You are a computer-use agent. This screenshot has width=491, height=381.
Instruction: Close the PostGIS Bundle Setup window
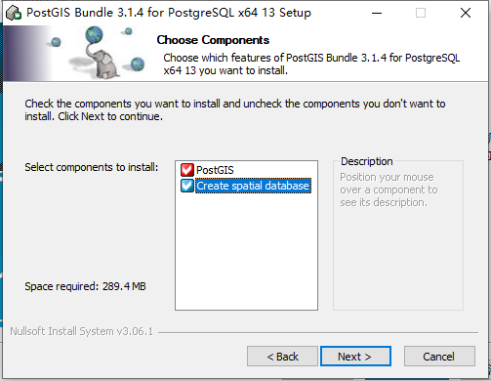(x=466, y=13)
